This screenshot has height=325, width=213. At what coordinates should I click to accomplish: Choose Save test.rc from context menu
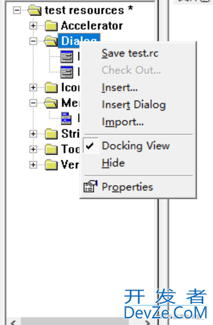click(x=130, y=53)
